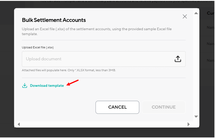Click the Bulk Settlement Accounts heading
The height and width of the screenshot is (138, 215).
(x=54, y=20)
